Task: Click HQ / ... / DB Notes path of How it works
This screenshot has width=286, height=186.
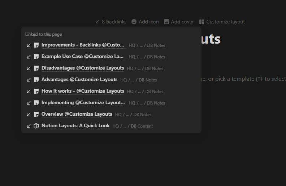Action: click(145, 92)
